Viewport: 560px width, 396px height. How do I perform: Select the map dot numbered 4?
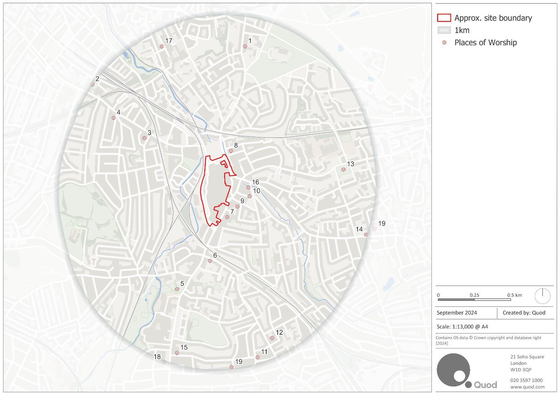coord(113,118)
